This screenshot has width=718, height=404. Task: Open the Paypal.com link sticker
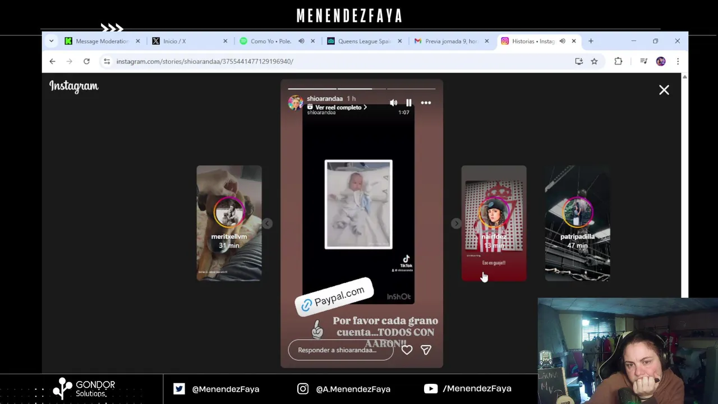pyautogui.click(x=334, y=297)
